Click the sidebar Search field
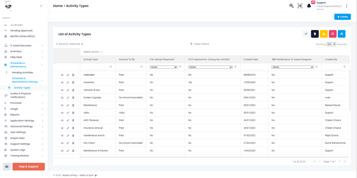The height and width of the screenshot is (178, 357). tap(24, 18)
